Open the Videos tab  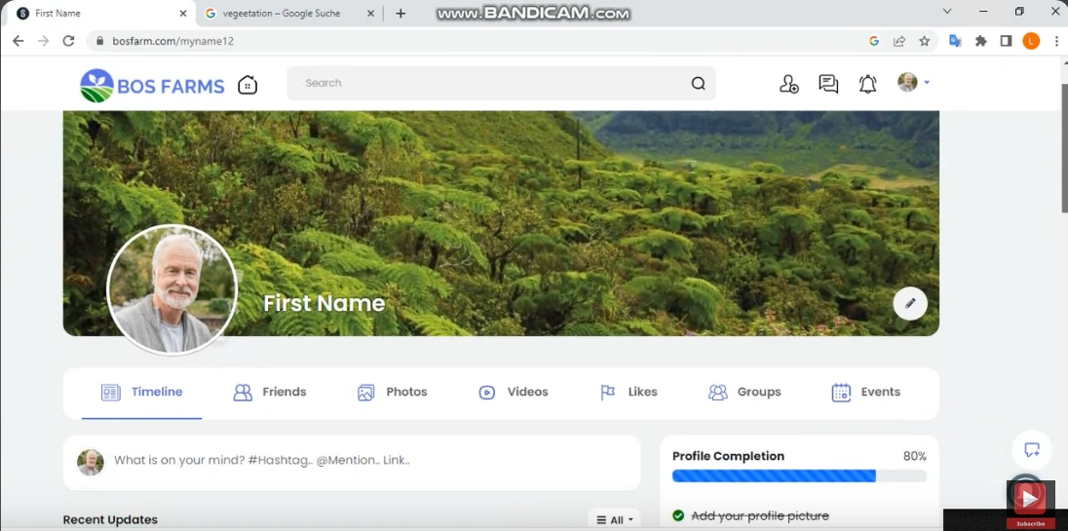click(514, 392)
